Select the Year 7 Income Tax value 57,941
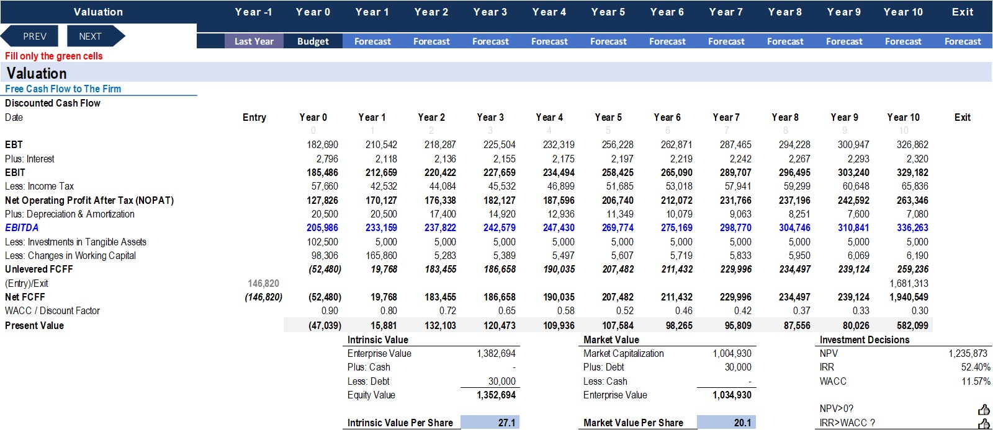The width and height of the screenshot is (993, 430). [737, 186]
